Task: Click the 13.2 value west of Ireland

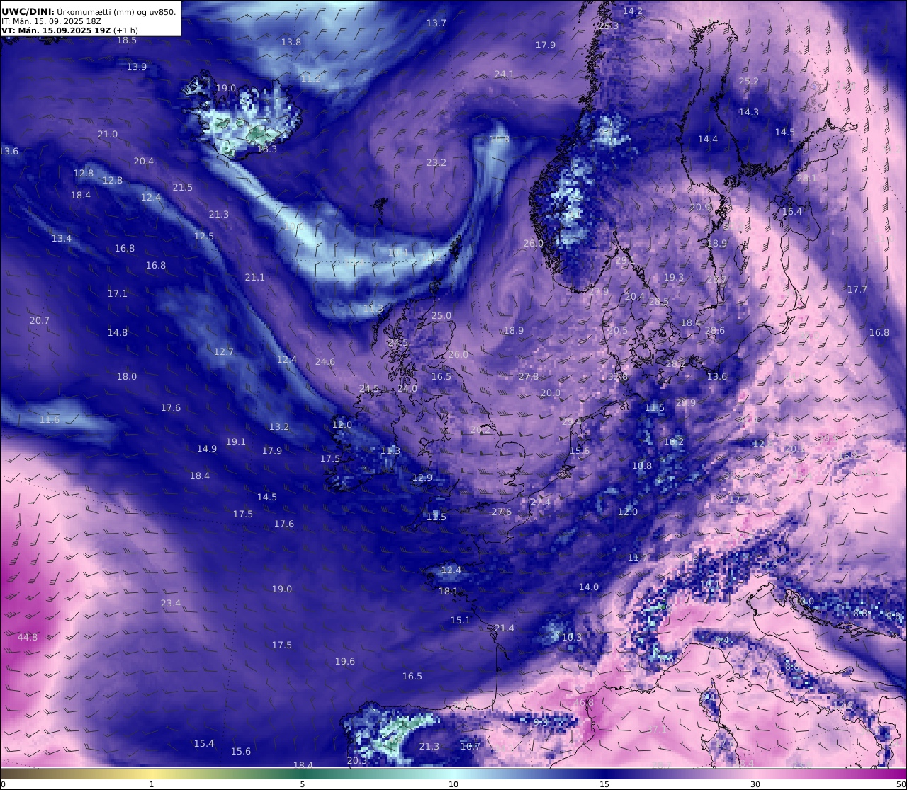Action: point(278,427)
